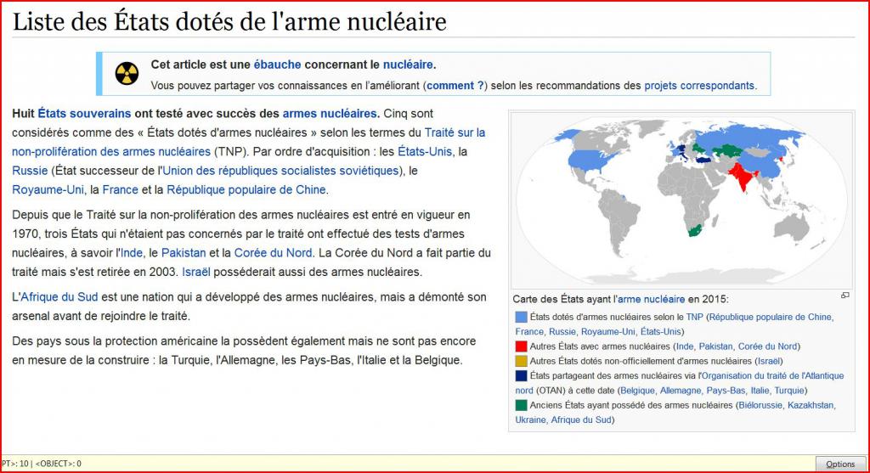Open the 'Traité sur la' treaty link
The image size is (870, 473).
click(455, 132)
